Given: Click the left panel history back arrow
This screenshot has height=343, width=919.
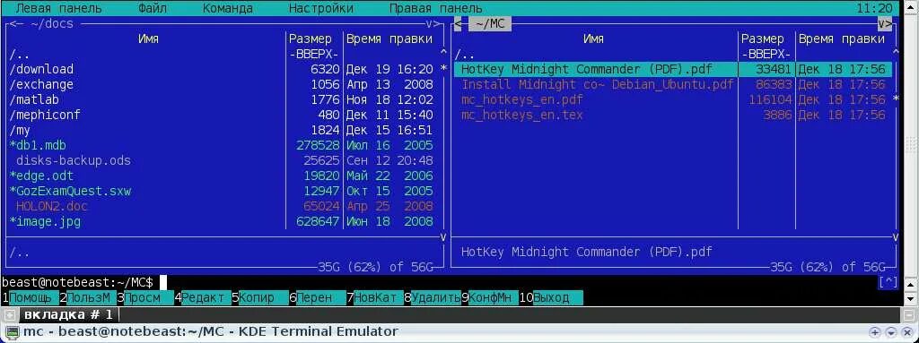Looking at the screenshot, I should (13, 24).
